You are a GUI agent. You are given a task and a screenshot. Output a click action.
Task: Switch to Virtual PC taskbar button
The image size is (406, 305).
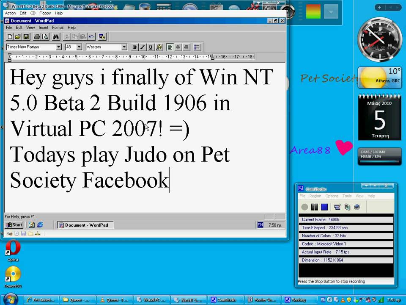(151, 300)
